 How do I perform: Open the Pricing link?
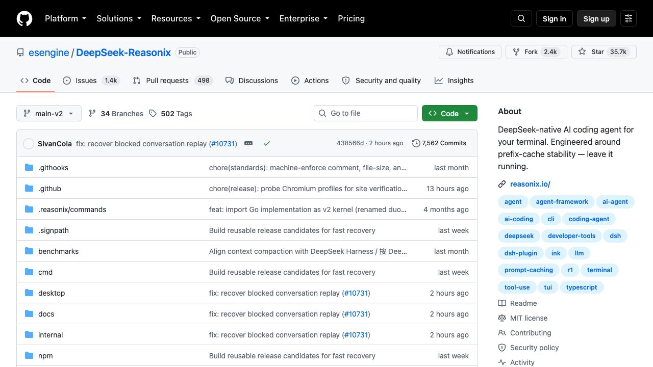tap(351, 18)
